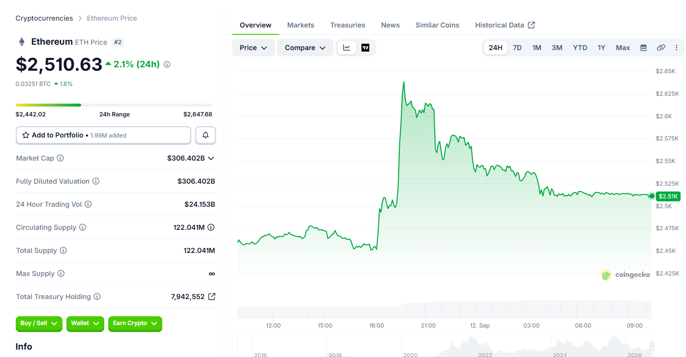The width and height of the screenshot is (686, 357).
Task: Switch to the News tab
Action: (x=390, y=25)
